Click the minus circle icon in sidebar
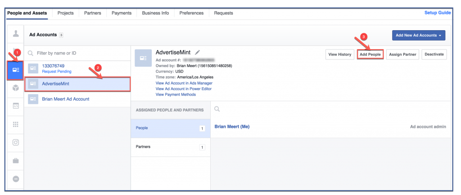This screenshot has height=195, width=461. tap(16, 179)
